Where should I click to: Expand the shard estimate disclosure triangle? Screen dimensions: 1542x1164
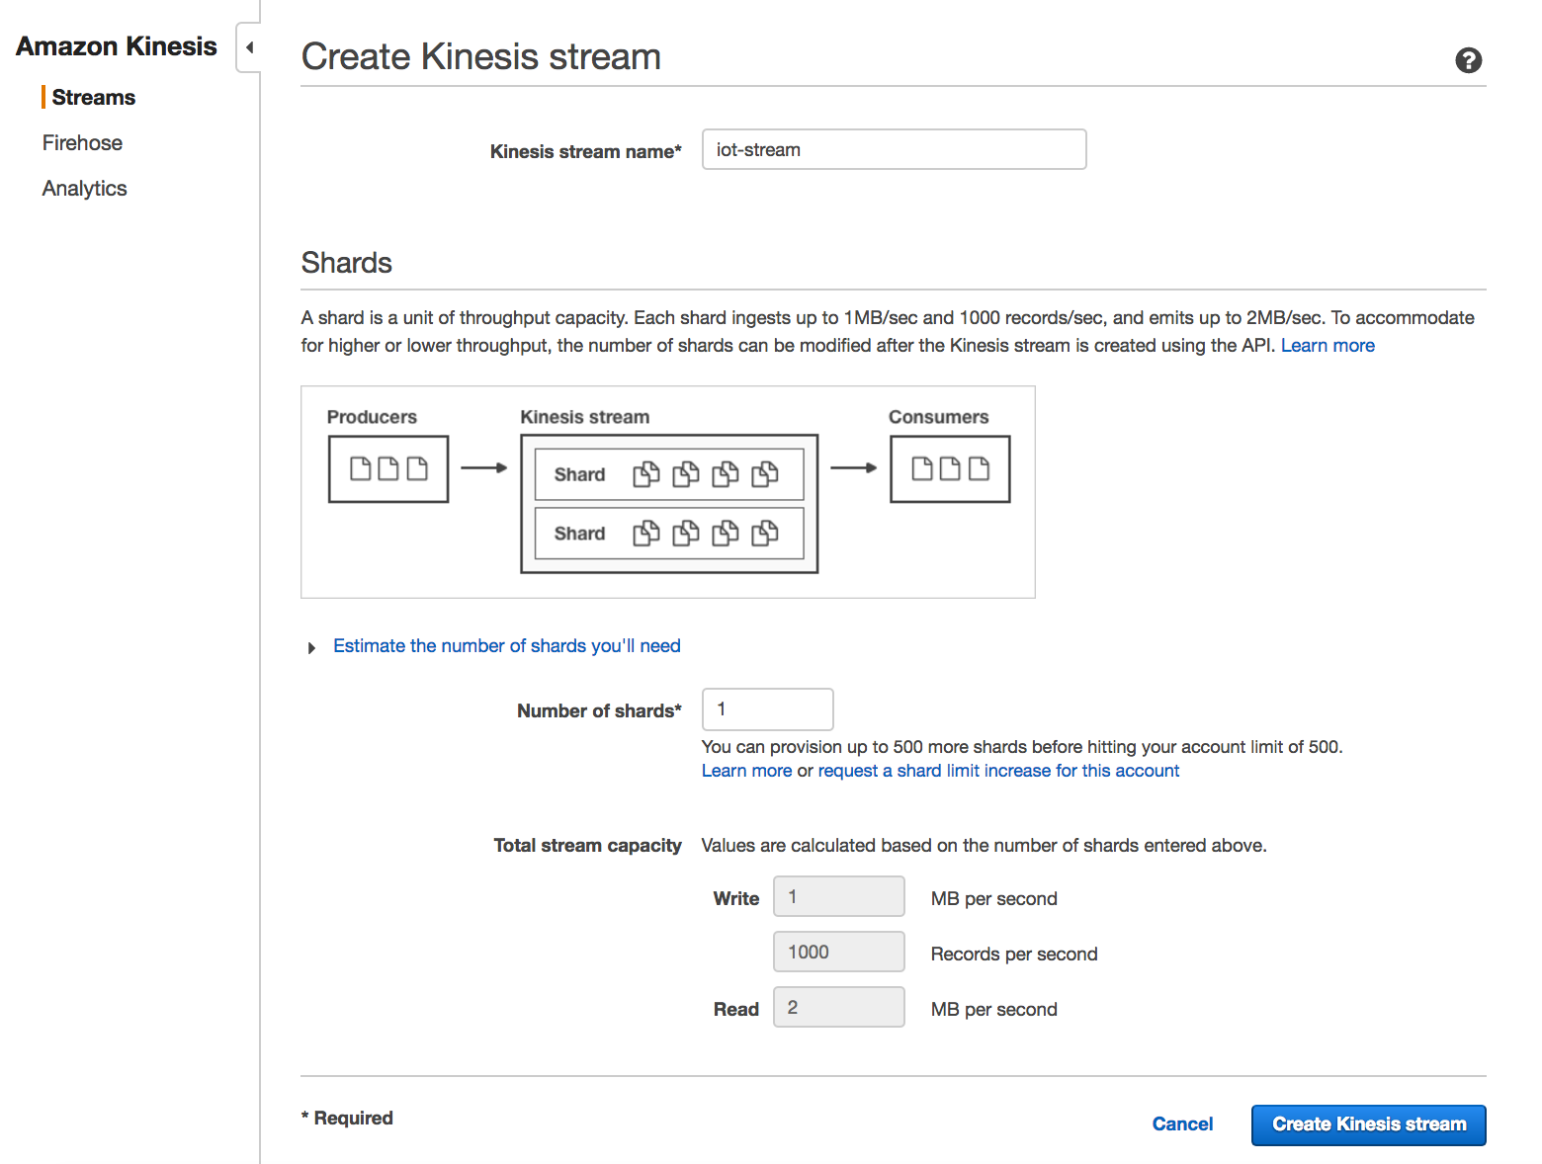pyautogui.click(x=311, y=647)
